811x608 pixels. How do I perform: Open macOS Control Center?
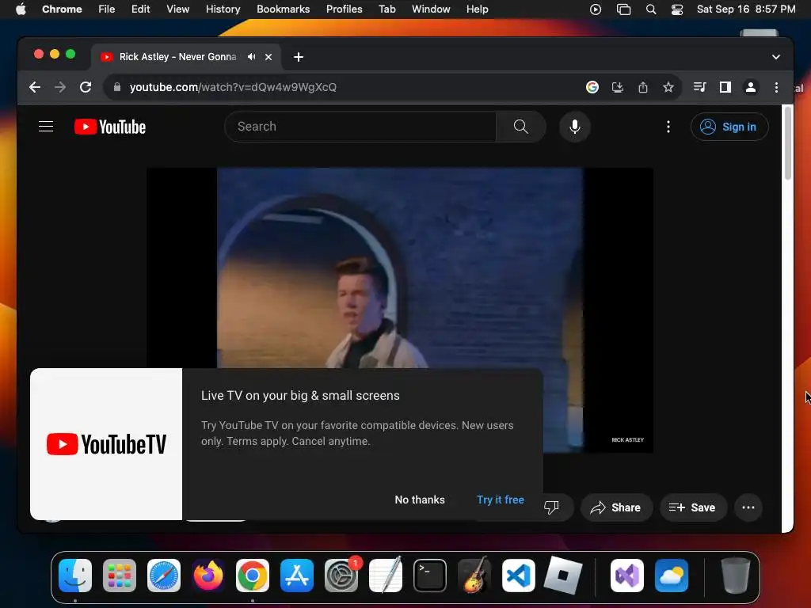[677, 9]
